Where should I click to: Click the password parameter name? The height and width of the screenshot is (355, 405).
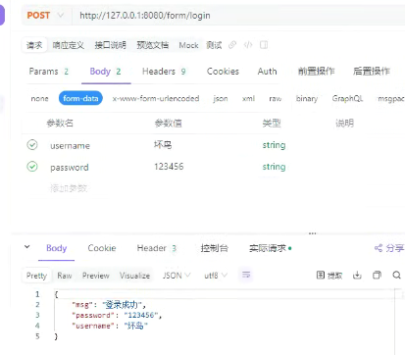coord(70,168)
